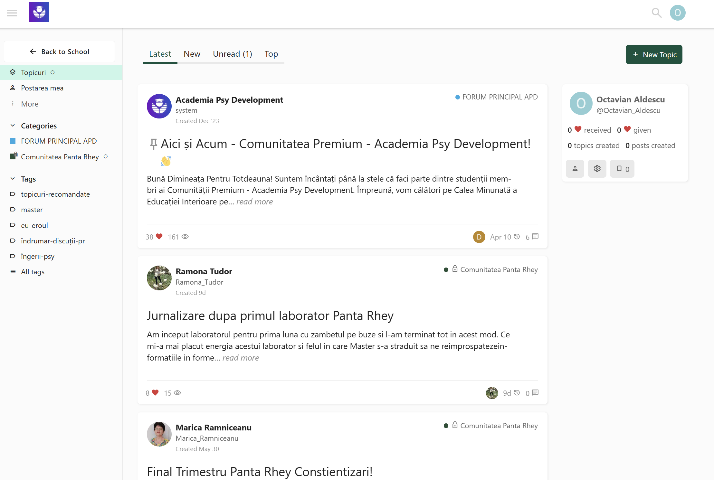Image resolution: width=714 pixels, height=480 pixels.
Task: Click the '0 posts created' stat
Action: click(x=650, y=146)
